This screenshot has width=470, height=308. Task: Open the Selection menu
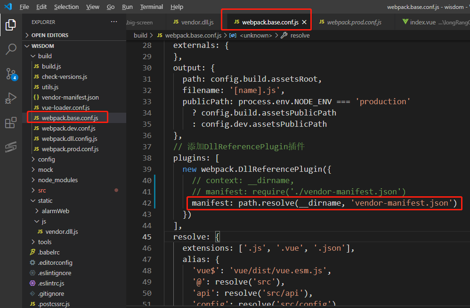click(66, 7)
